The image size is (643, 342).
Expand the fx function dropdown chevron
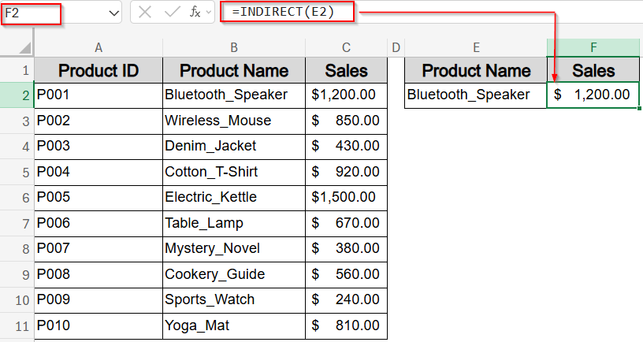click(207, 13)
